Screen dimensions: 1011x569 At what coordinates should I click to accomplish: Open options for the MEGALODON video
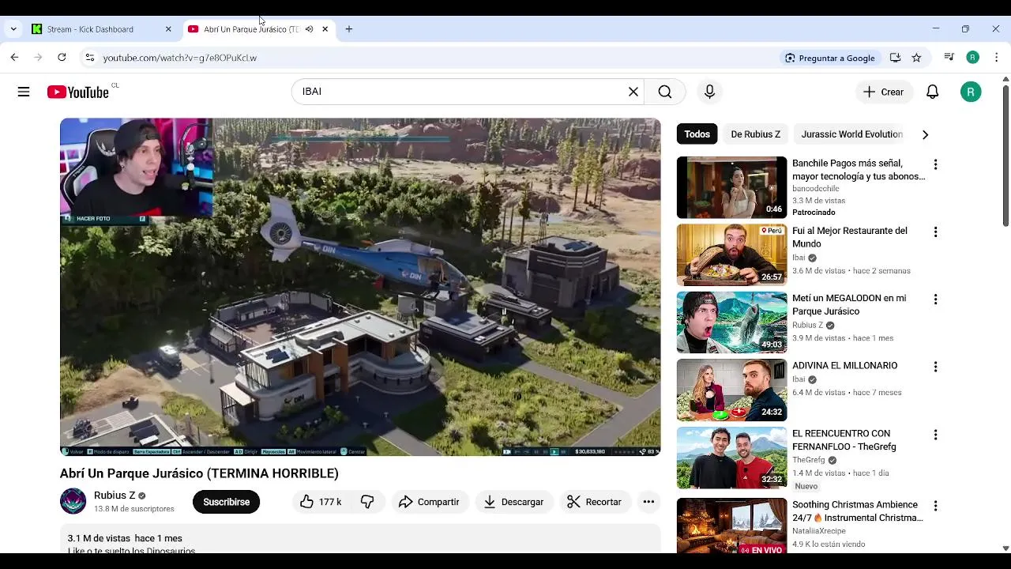935,300
